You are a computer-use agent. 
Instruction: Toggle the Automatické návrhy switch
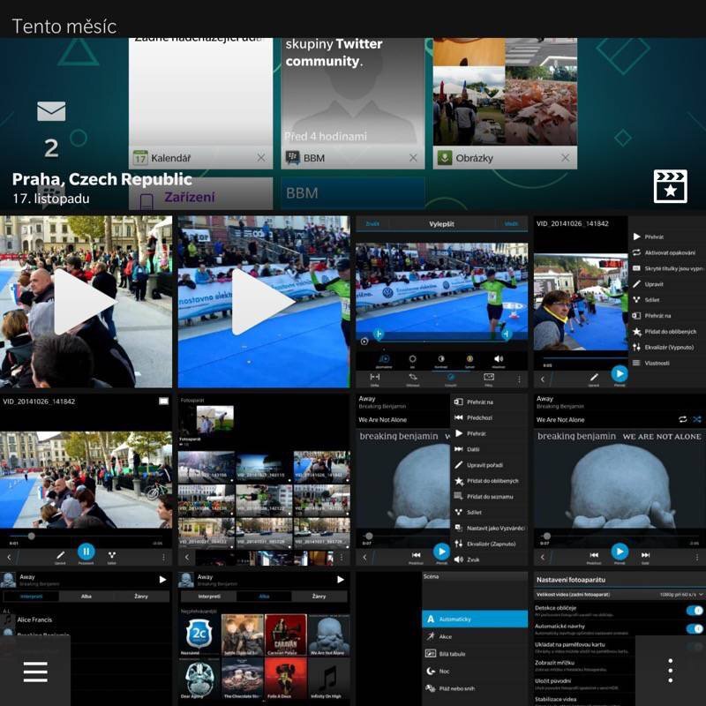click(694, 628)
